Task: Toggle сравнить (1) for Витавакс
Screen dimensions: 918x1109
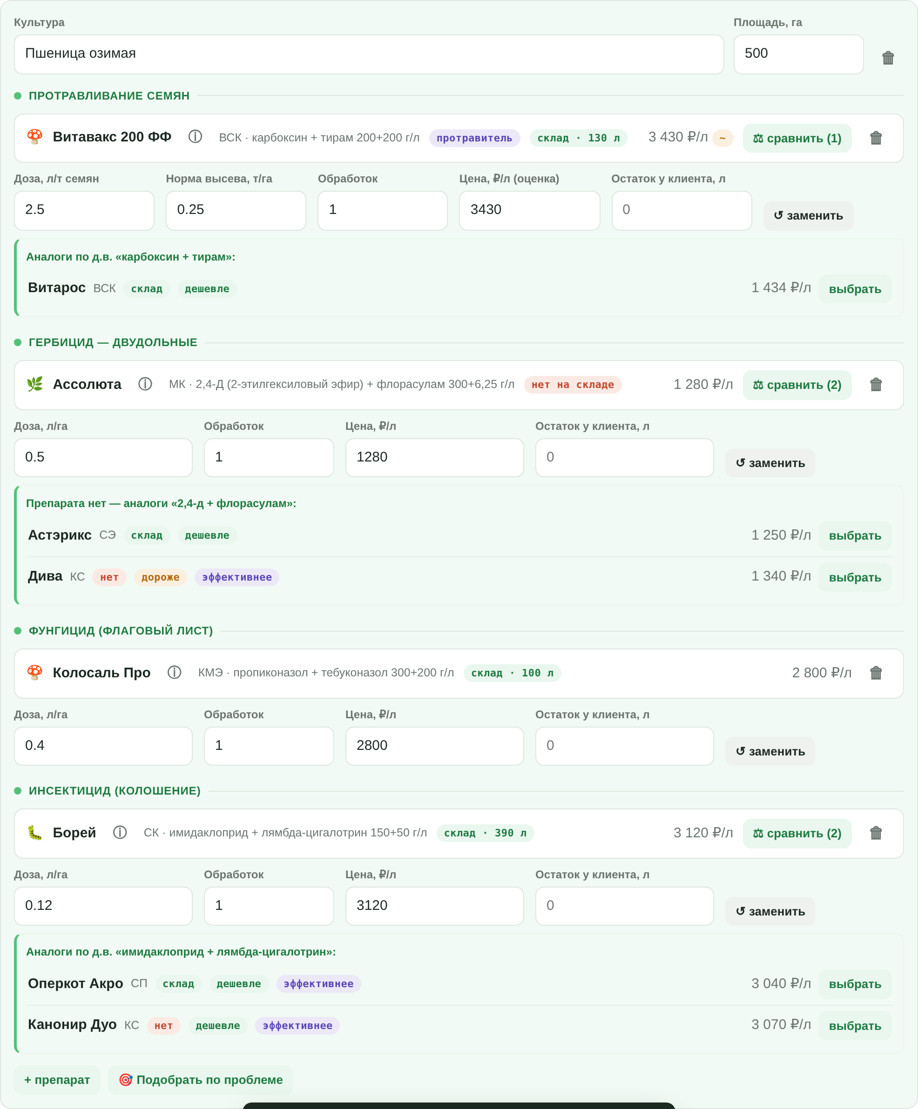Action: click(x=797, y=138)
